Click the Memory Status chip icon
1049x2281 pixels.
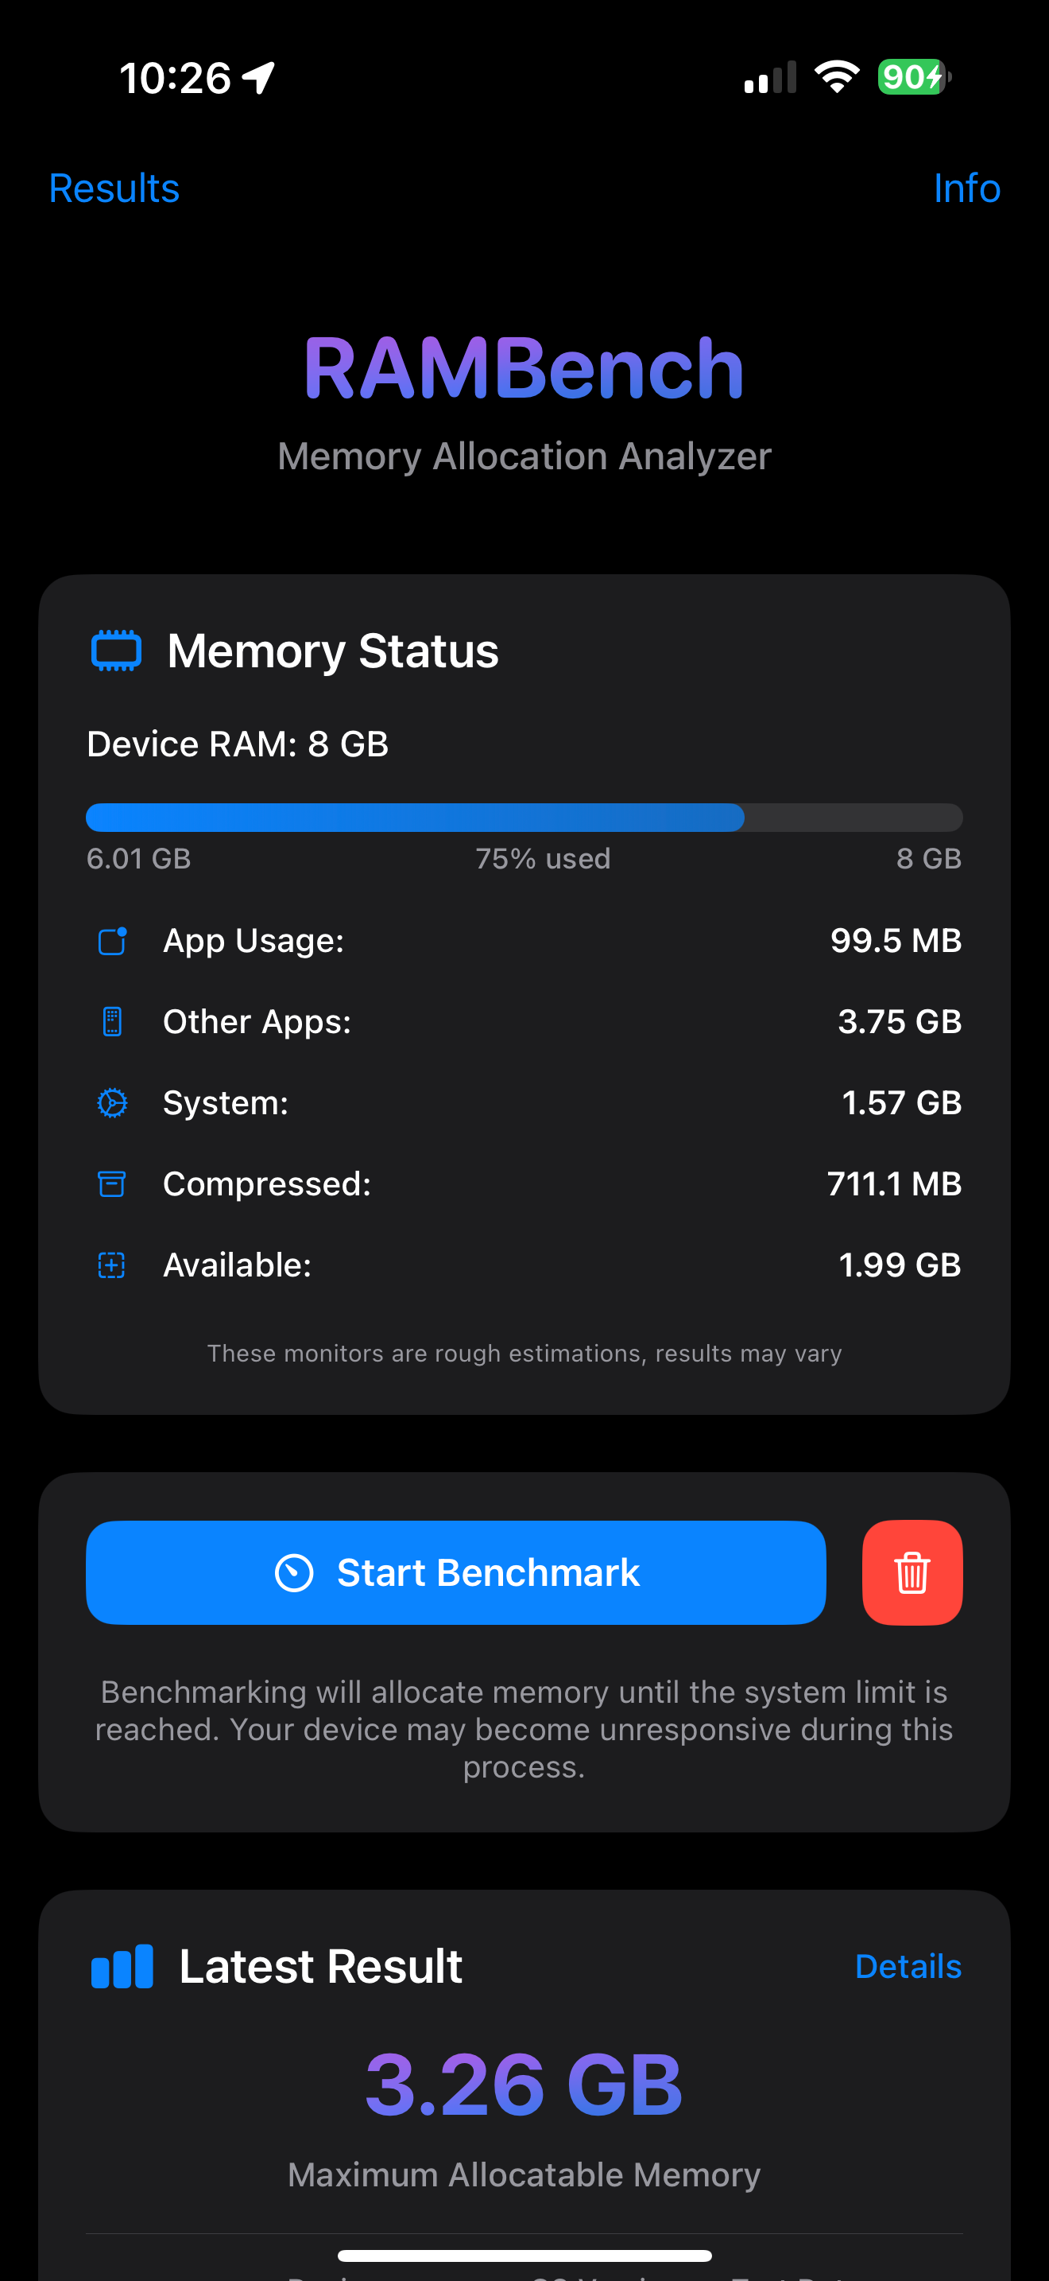point(115,650)
